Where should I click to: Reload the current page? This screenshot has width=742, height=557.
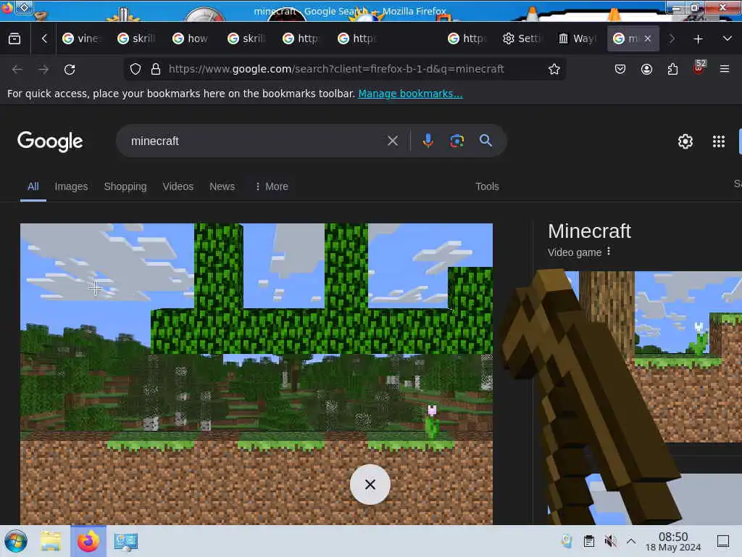tap(70, 70)
